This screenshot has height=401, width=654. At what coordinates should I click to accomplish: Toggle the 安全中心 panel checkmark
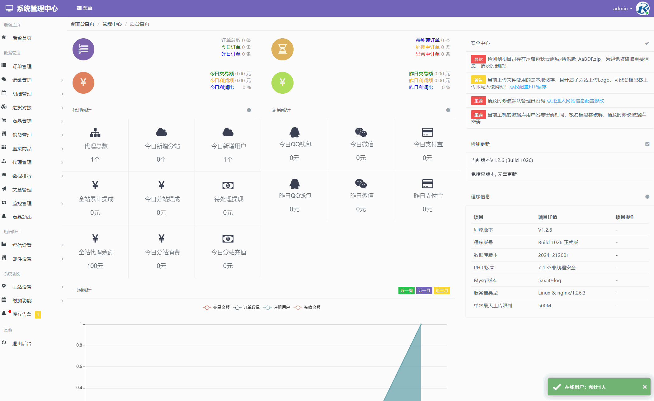point(647,43)
